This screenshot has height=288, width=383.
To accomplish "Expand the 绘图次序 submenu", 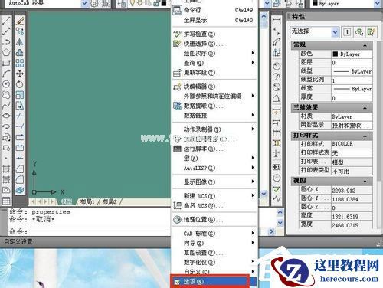I will click(214, 53).
